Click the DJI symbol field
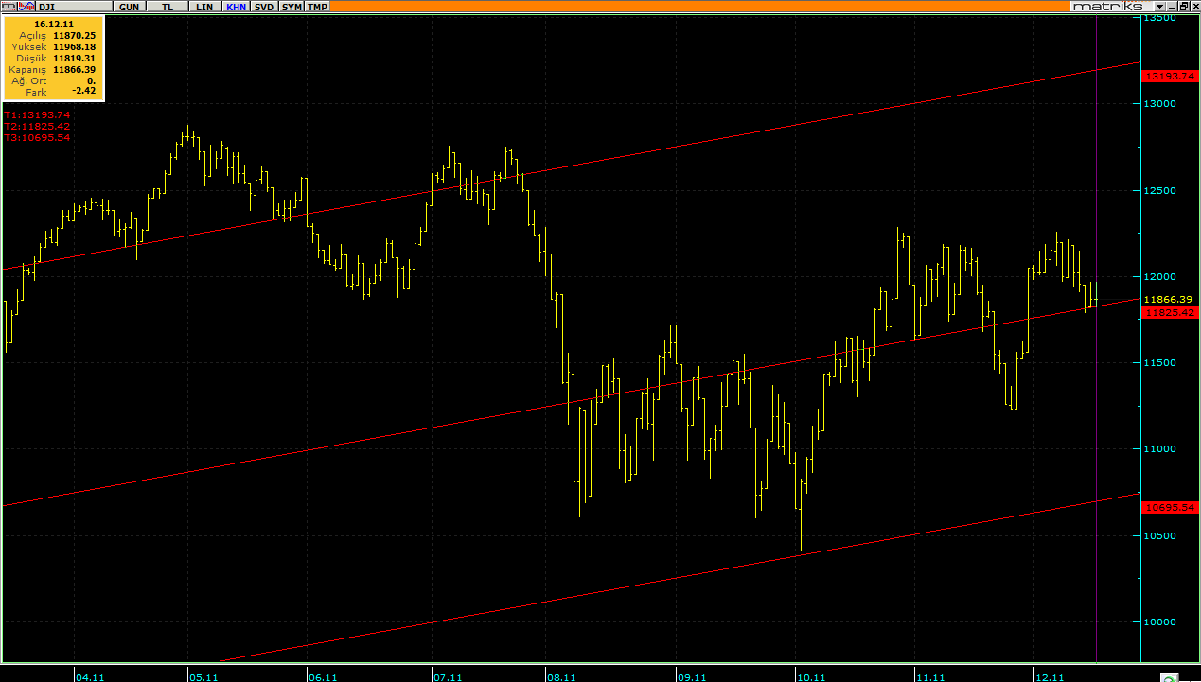The image size is (1201, 682). 74,7
